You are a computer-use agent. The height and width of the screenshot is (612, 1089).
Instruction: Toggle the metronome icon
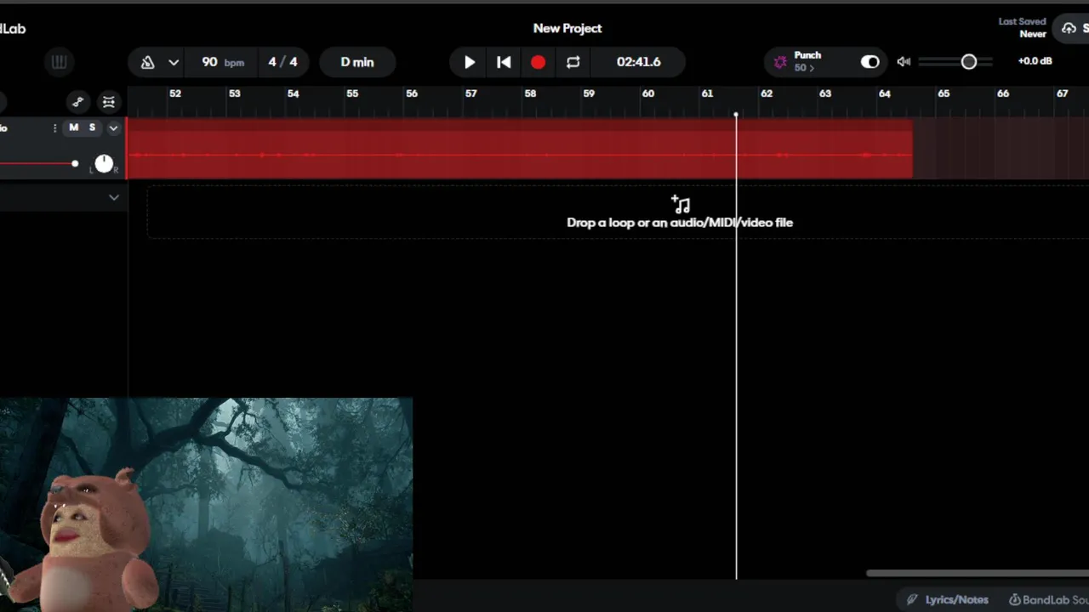click(147, 62)
